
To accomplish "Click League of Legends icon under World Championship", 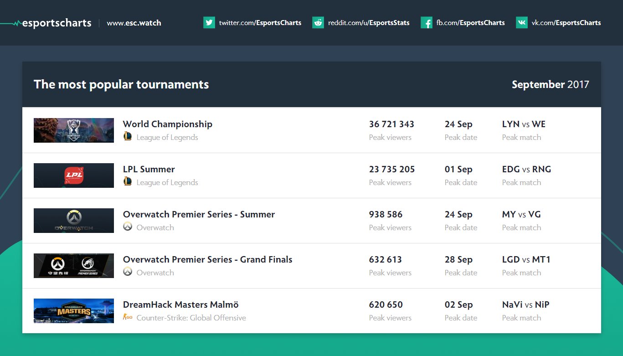I will (128, 136).
